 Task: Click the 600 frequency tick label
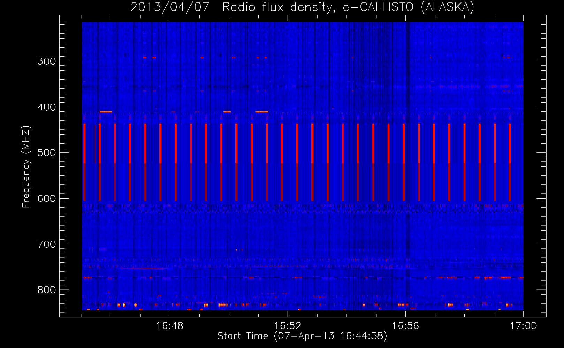pos(47,199)
